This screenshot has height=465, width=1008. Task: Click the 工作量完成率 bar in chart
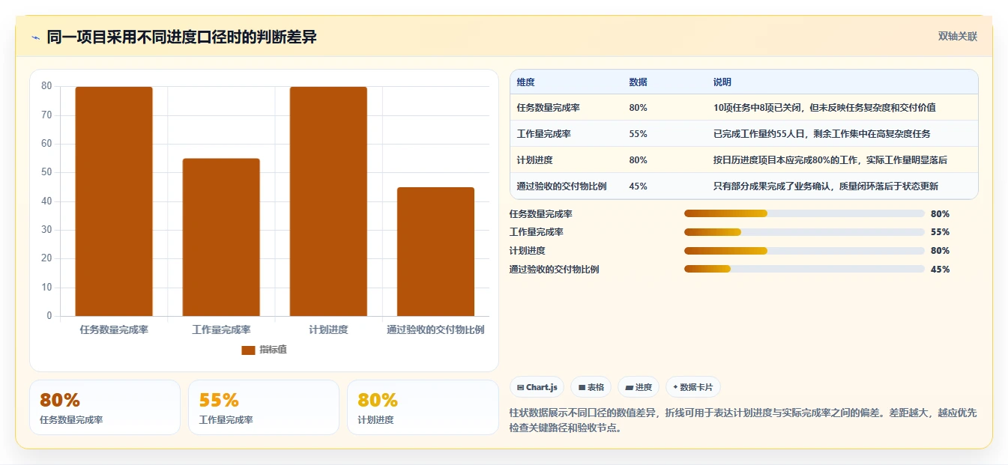pos(221,237)
